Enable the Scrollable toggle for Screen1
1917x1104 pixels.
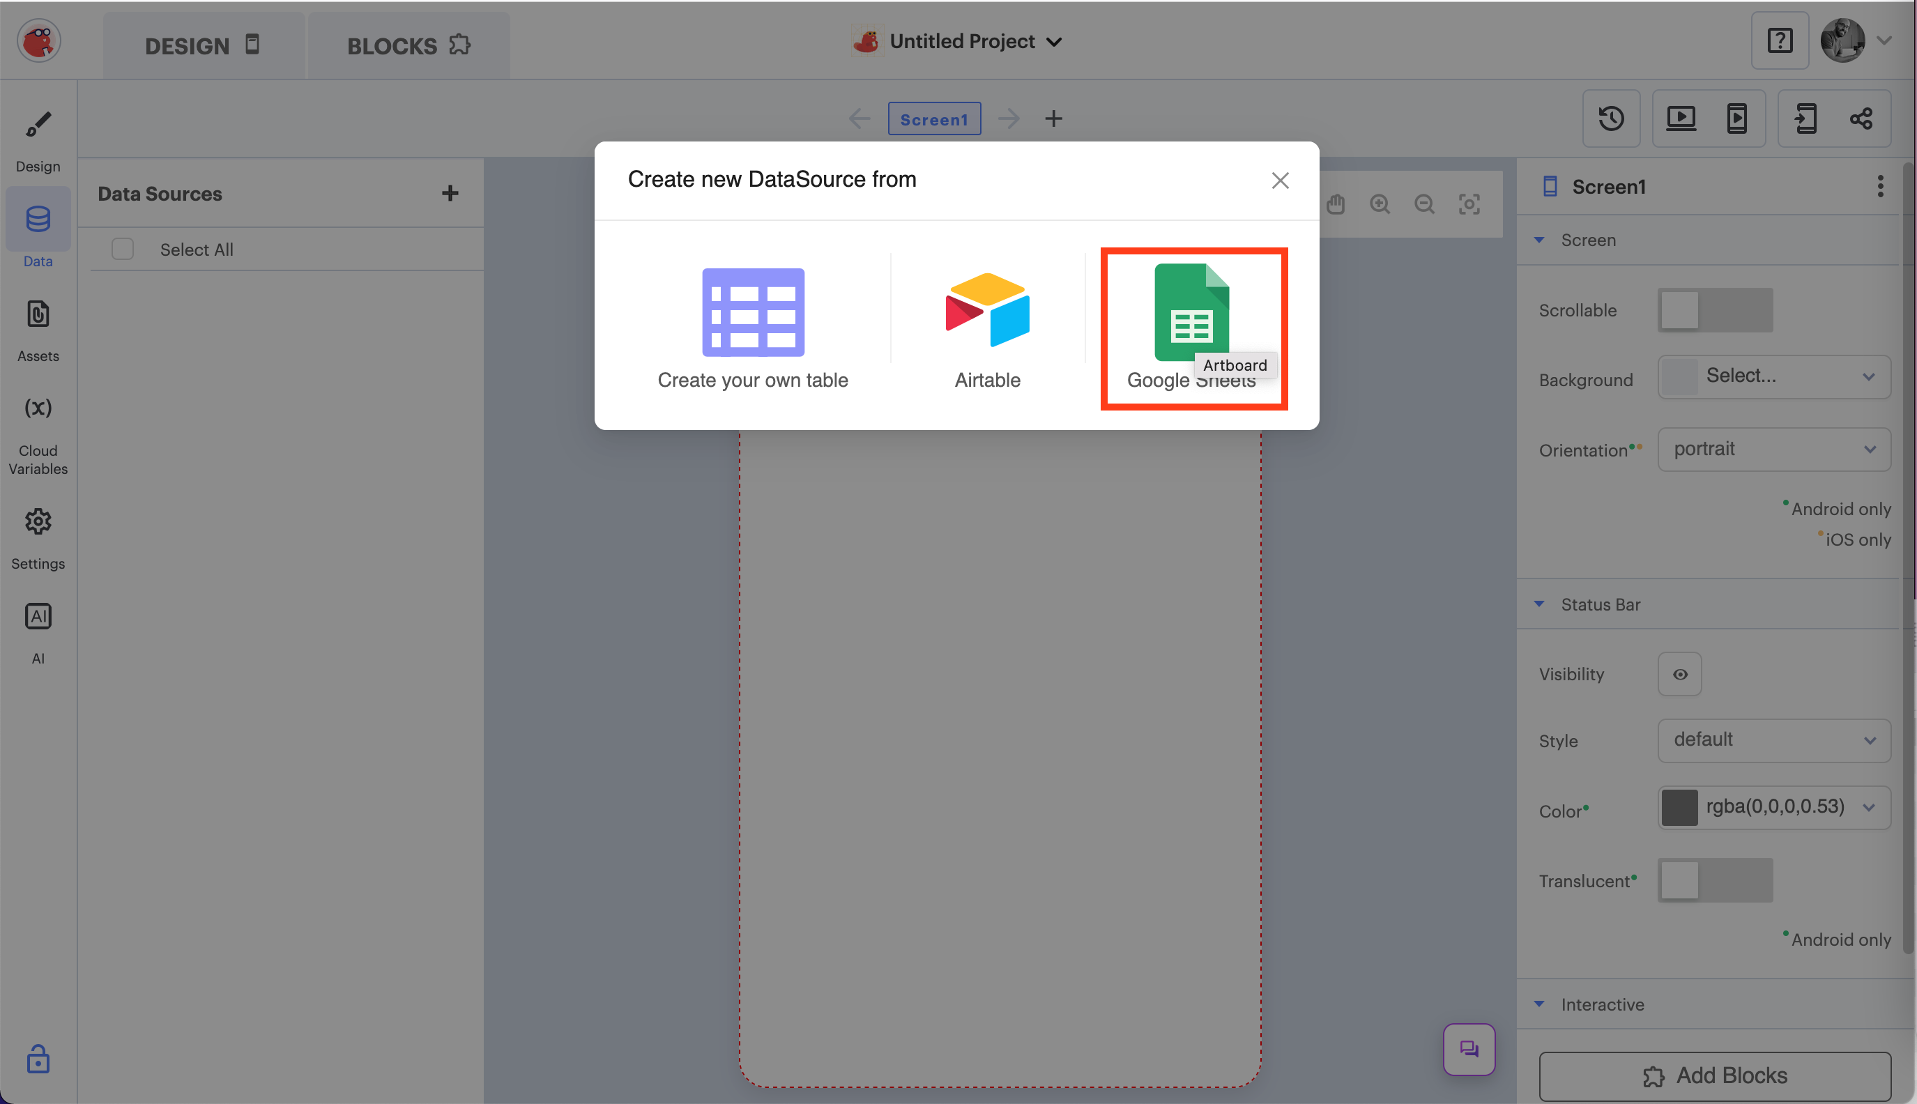(x=1715, y=310)
